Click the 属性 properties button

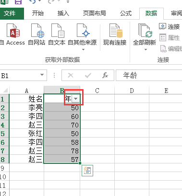[170, 38]
